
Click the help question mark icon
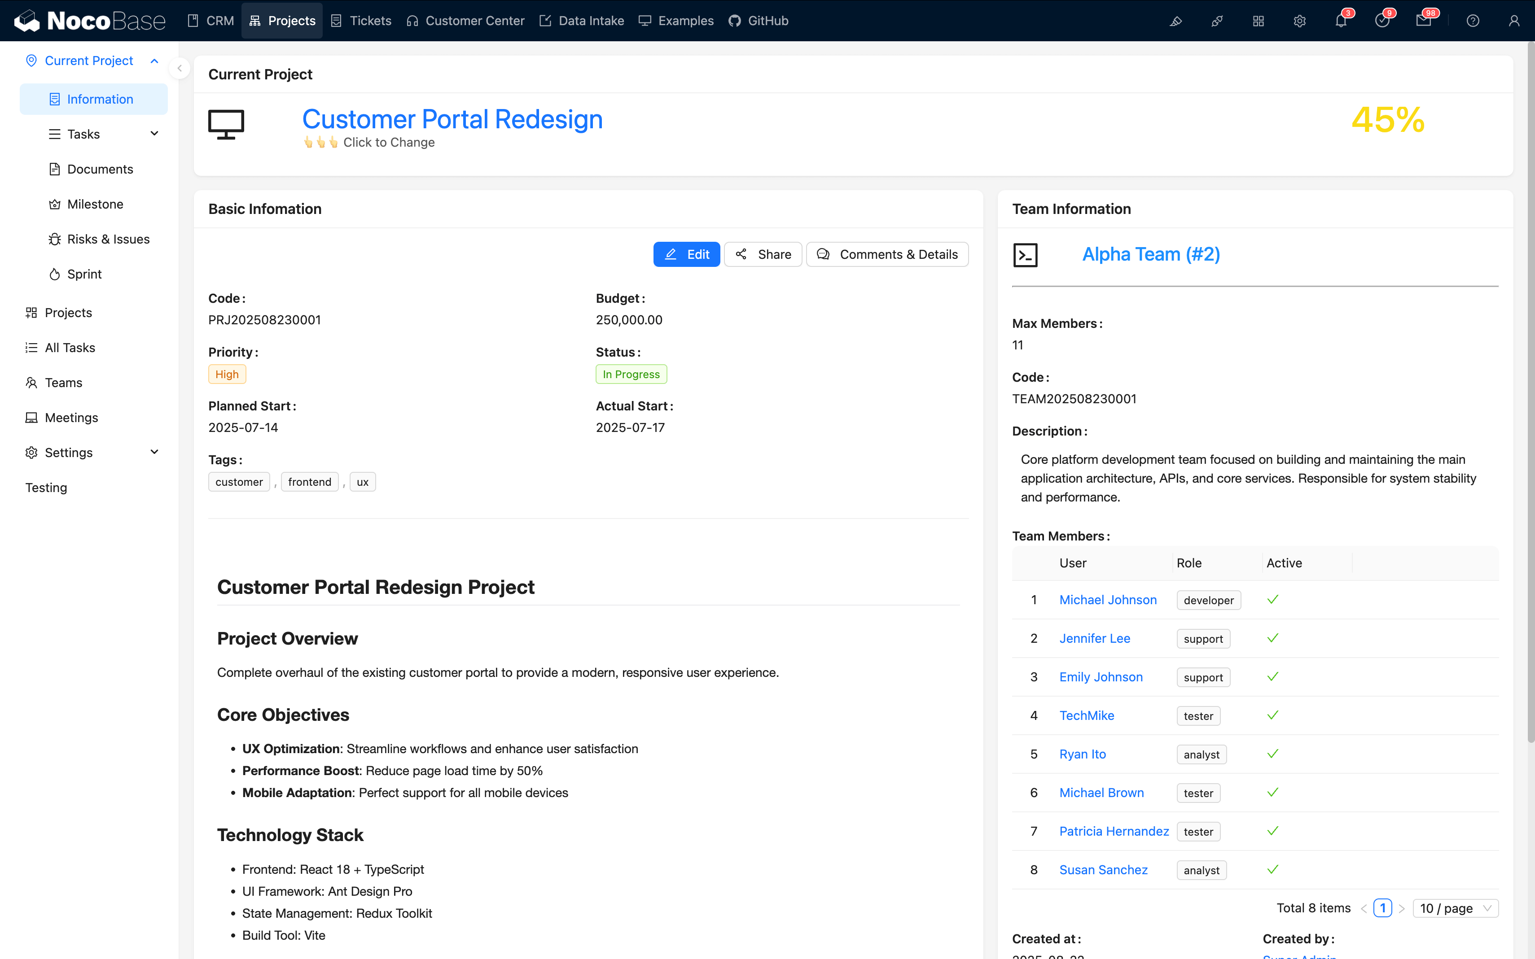pyautogui.click(x=1472, y=21)
